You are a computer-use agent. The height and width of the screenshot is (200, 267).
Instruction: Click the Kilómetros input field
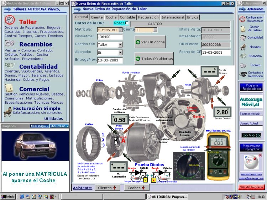pos(110,37)
